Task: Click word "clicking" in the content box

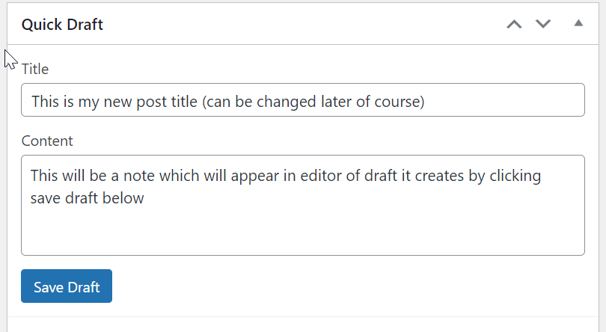Action: point(515,176)
